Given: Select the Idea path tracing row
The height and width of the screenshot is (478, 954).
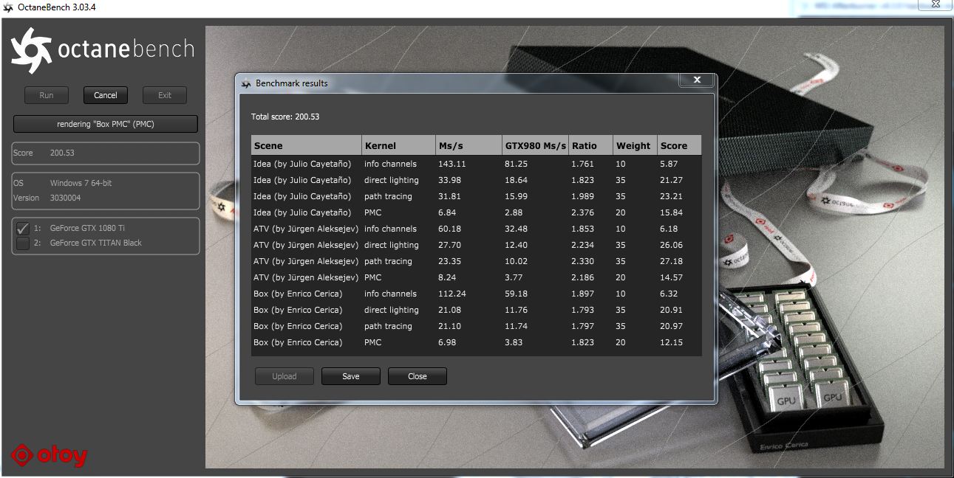Looking at the screenshot, I should coord(476,196).
